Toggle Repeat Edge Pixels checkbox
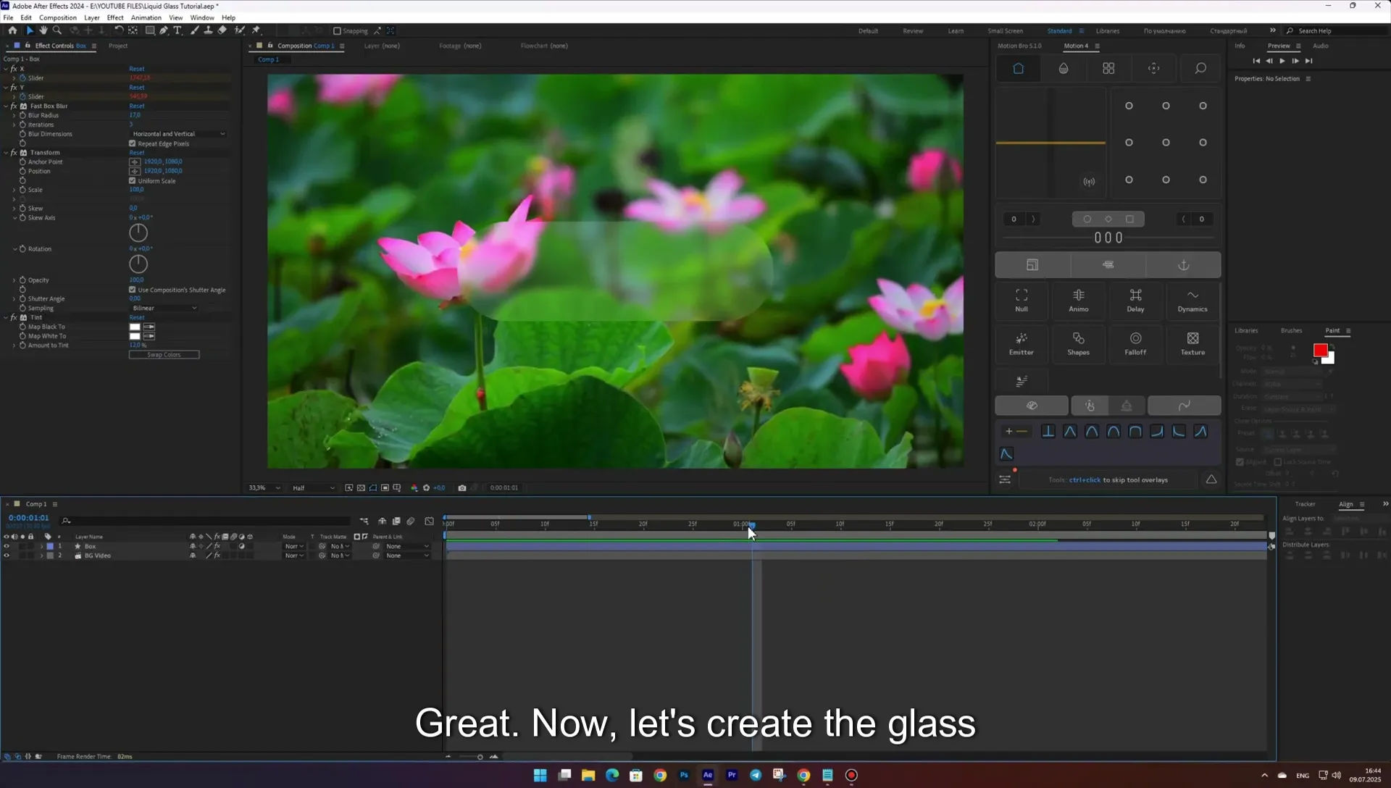This screenshot has width=1391, height=788. pos(133,143)
